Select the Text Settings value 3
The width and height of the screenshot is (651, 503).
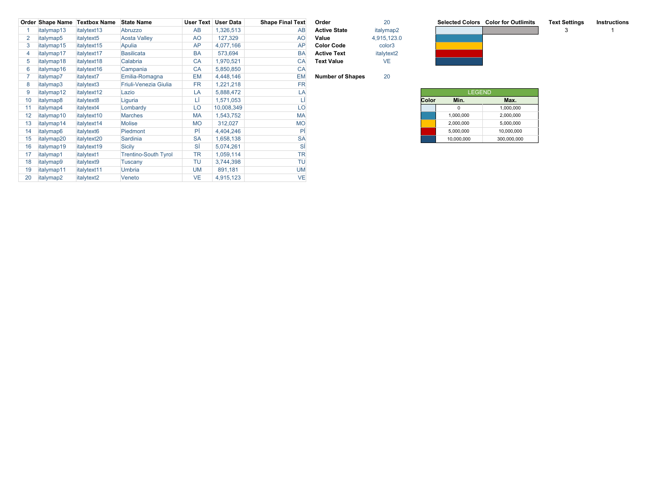point(566,30)
